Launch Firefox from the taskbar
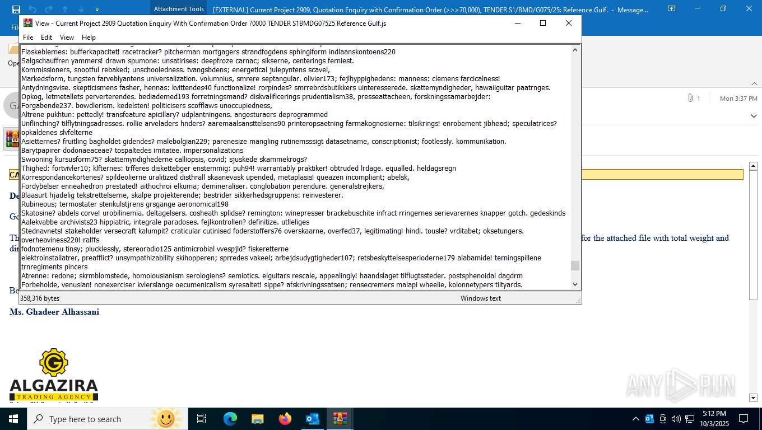Screen dimensions: 762x430 coord(285,419)
